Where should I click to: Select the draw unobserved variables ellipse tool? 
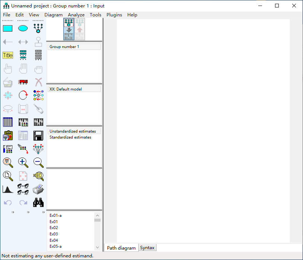(23, 28)
